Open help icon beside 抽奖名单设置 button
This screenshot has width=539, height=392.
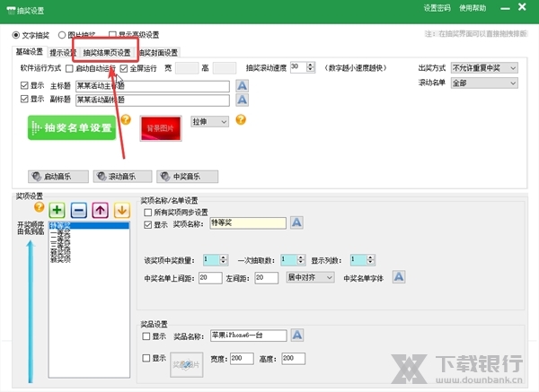coord(126,119)
